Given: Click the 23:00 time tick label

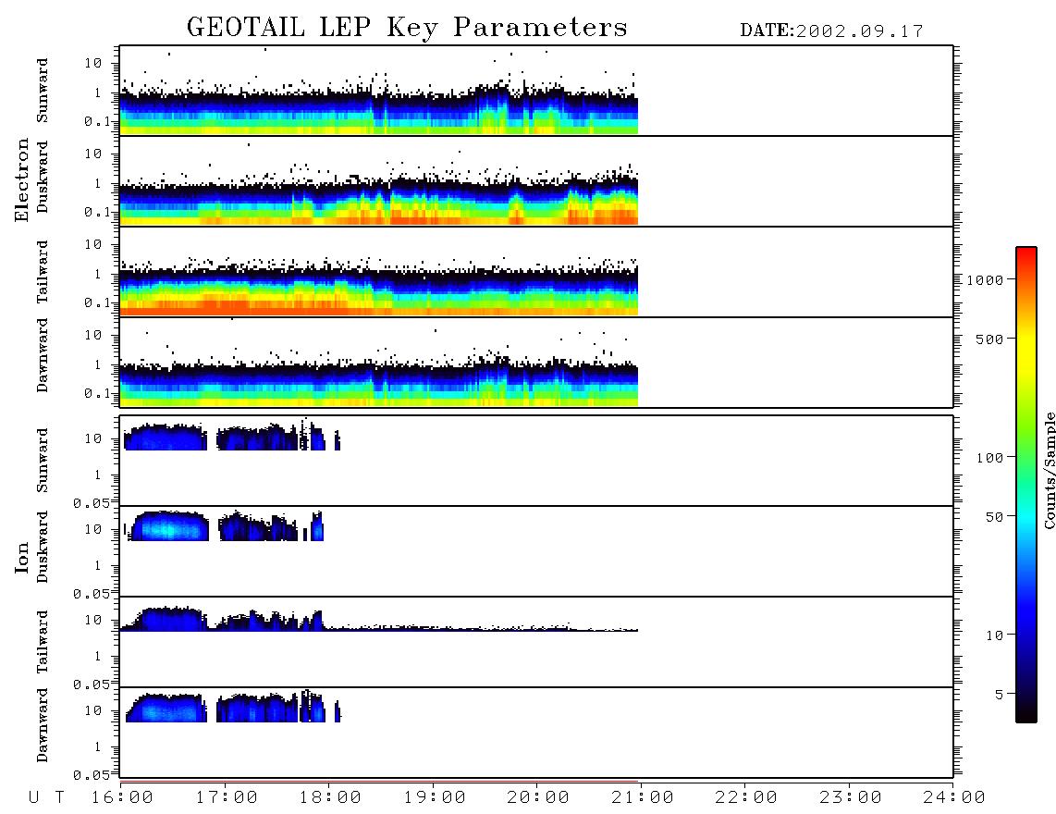Looking at the screenshot, I should 851,798.
